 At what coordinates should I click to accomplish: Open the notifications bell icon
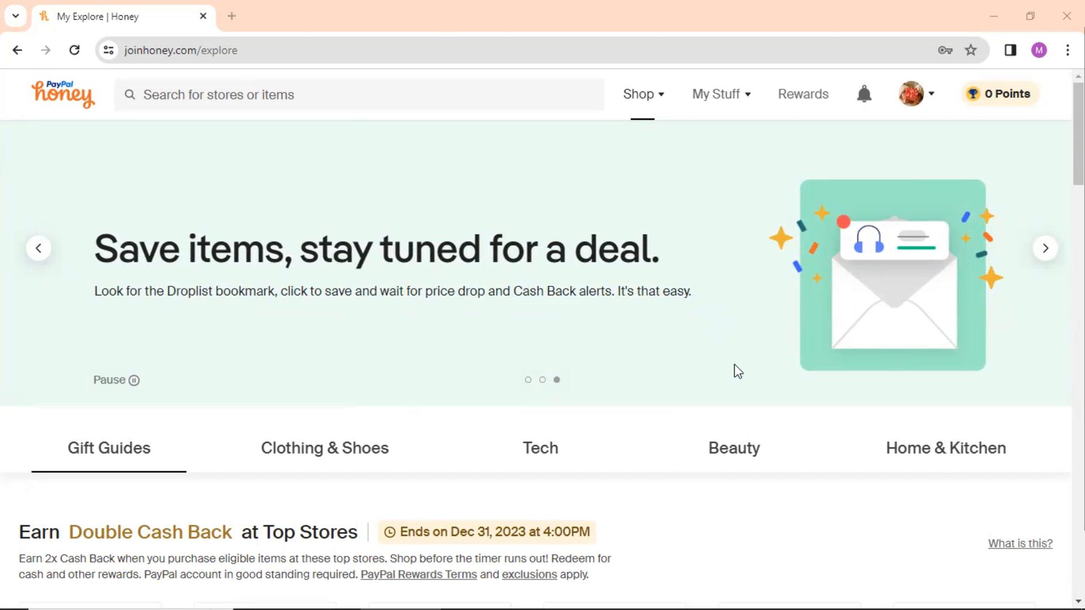click(x=865, y=94)
